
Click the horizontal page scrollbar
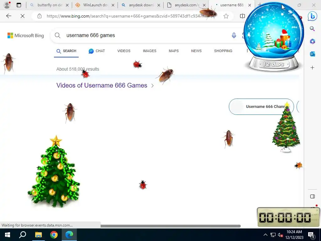170,226
